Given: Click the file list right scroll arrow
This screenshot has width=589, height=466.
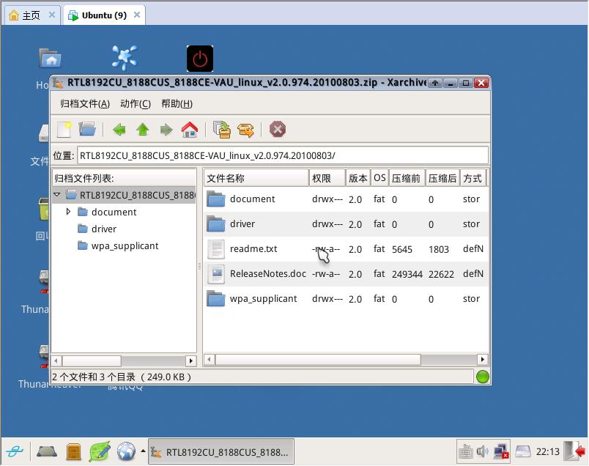Looking at the screenshot, I should tap(483, 360).
